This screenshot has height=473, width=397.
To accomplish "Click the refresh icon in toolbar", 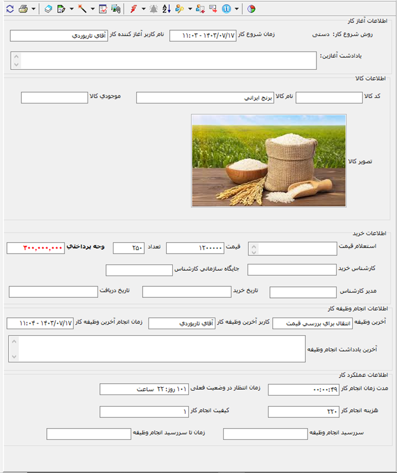I will (x=9, y=9).
